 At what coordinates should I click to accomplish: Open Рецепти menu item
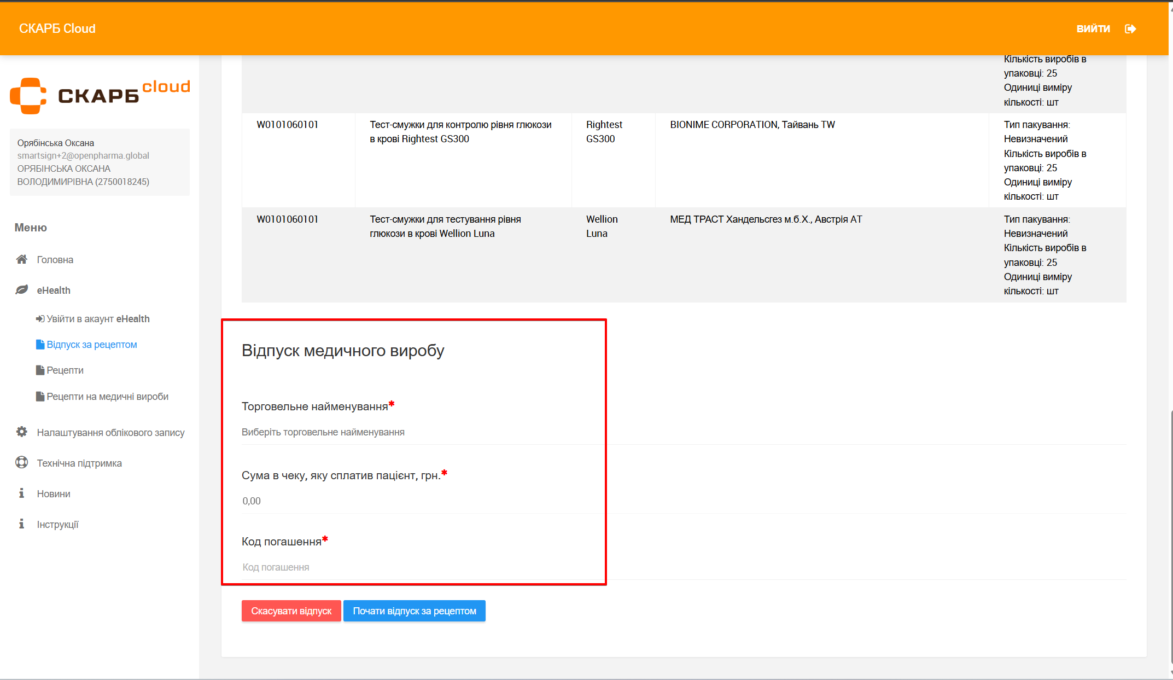[65, 370]
